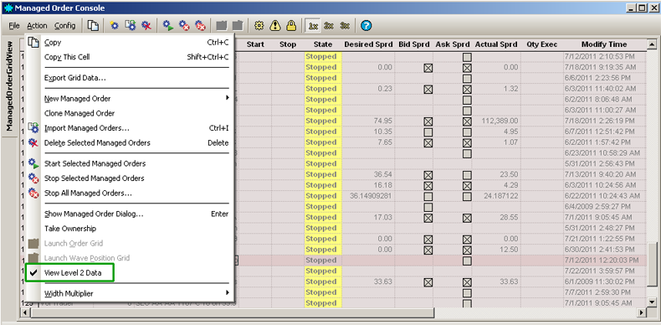The height and width of the screenshot is (325, 661).
Task: Click the yellow gear settings toolbar icon
Action: tap(259, 26)
